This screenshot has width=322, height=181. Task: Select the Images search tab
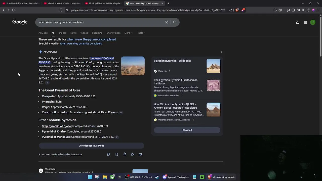point(62,33)
